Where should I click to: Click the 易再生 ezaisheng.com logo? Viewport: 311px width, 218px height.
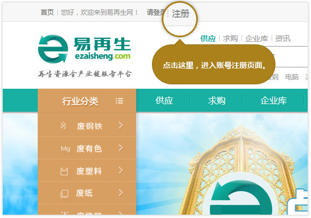coord(85,49)
